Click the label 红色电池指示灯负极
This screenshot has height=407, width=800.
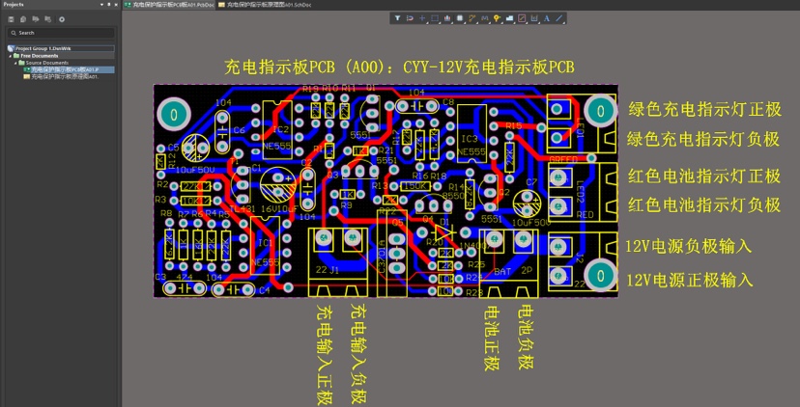point(704,204)
